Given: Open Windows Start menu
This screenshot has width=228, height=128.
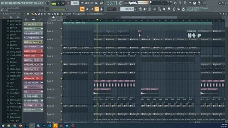Looking at the screenshot, I should click(x=2, y=126).
